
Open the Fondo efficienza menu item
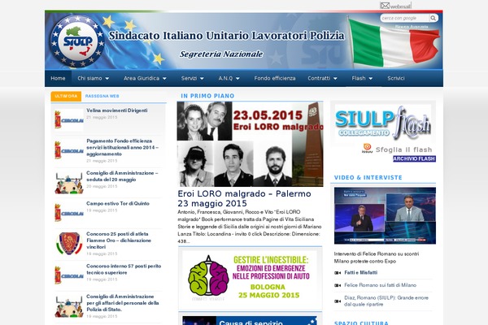coord(275,78)
